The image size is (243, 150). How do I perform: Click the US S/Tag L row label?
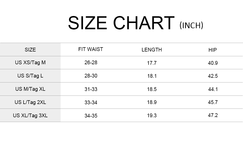click(30, 76)
